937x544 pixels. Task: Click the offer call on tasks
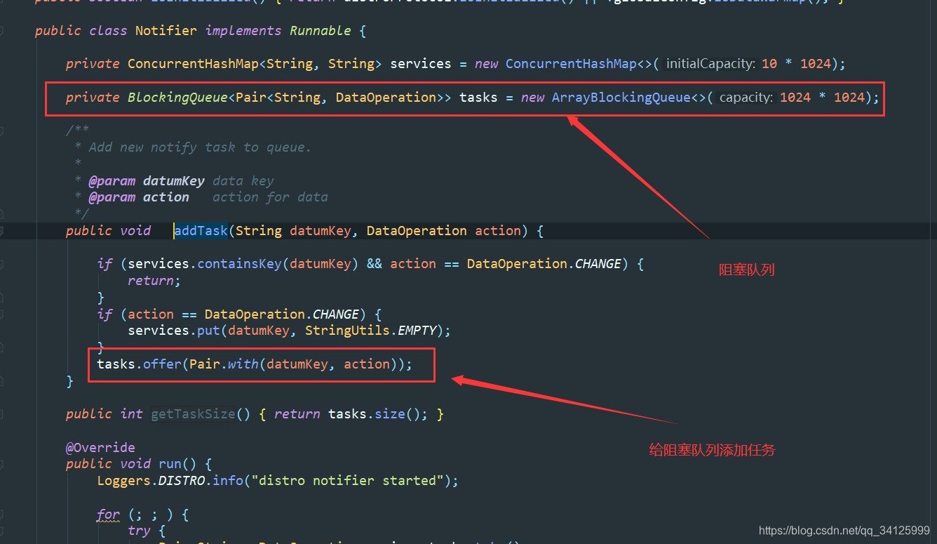[x=162, y=364]
